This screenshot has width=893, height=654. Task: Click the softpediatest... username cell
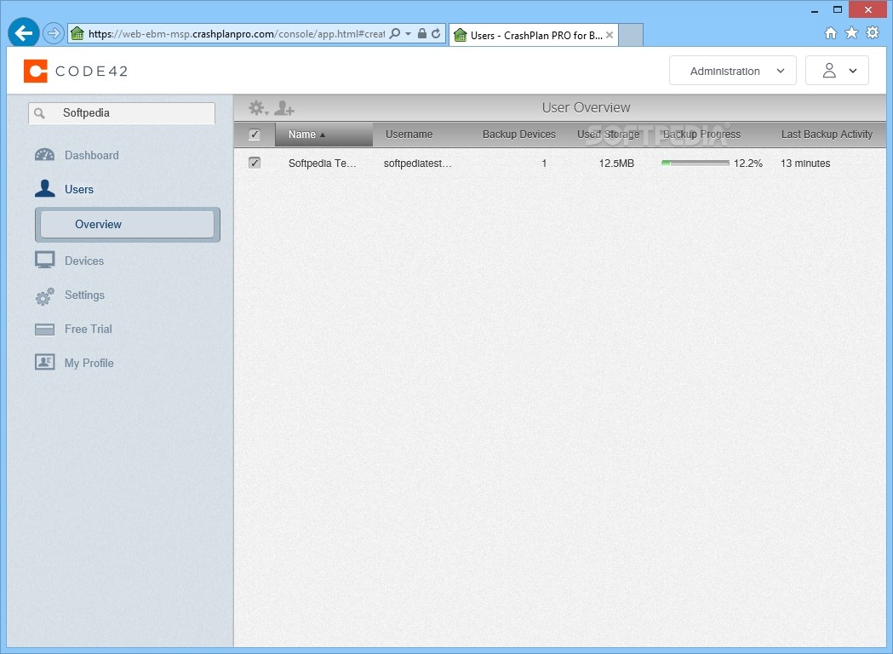pos(417,163)
